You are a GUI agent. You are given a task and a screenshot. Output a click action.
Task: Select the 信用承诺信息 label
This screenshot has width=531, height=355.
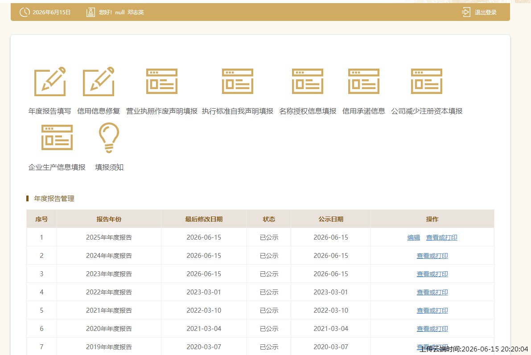click(364, 111)
